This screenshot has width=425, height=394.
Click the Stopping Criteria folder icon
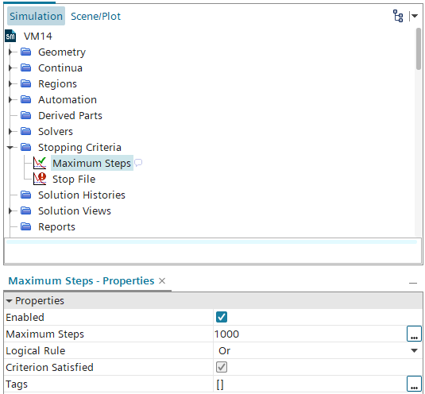pyautogui.click(x=26, y=147)
